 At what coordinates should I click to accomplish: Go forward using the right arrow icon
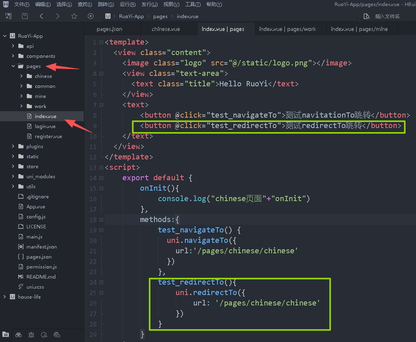58,16
